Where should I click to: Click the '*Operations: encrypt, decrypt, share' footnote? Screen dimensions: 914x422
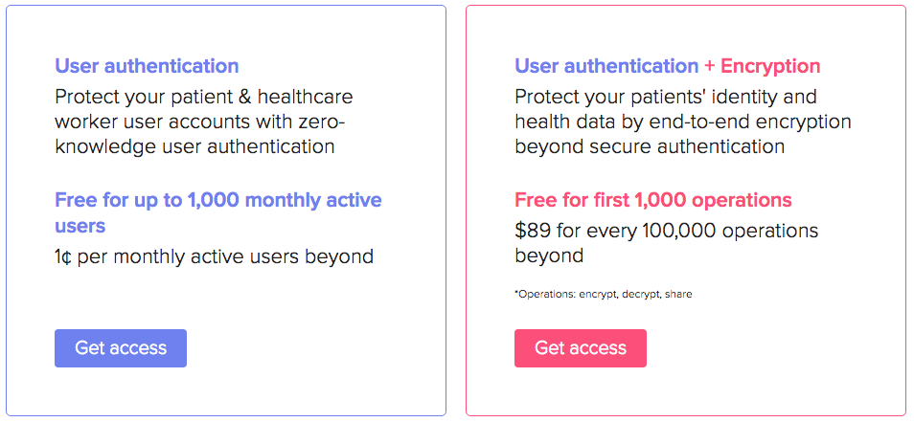(x=604, y=295)
